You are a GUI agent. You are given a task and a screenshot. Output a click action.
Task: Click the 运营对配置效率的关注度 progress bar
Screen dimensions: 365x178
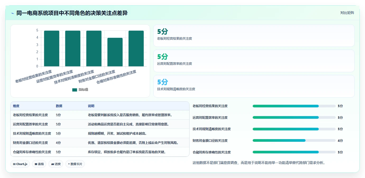294,117
